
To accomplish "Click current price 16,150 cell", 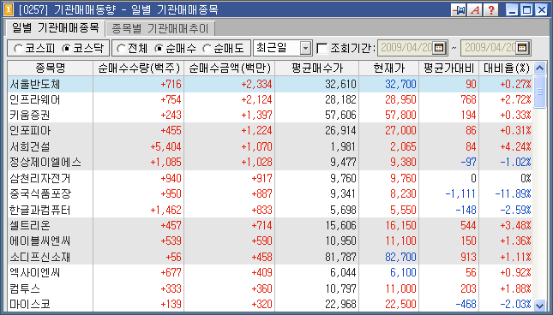I will 389,225.
